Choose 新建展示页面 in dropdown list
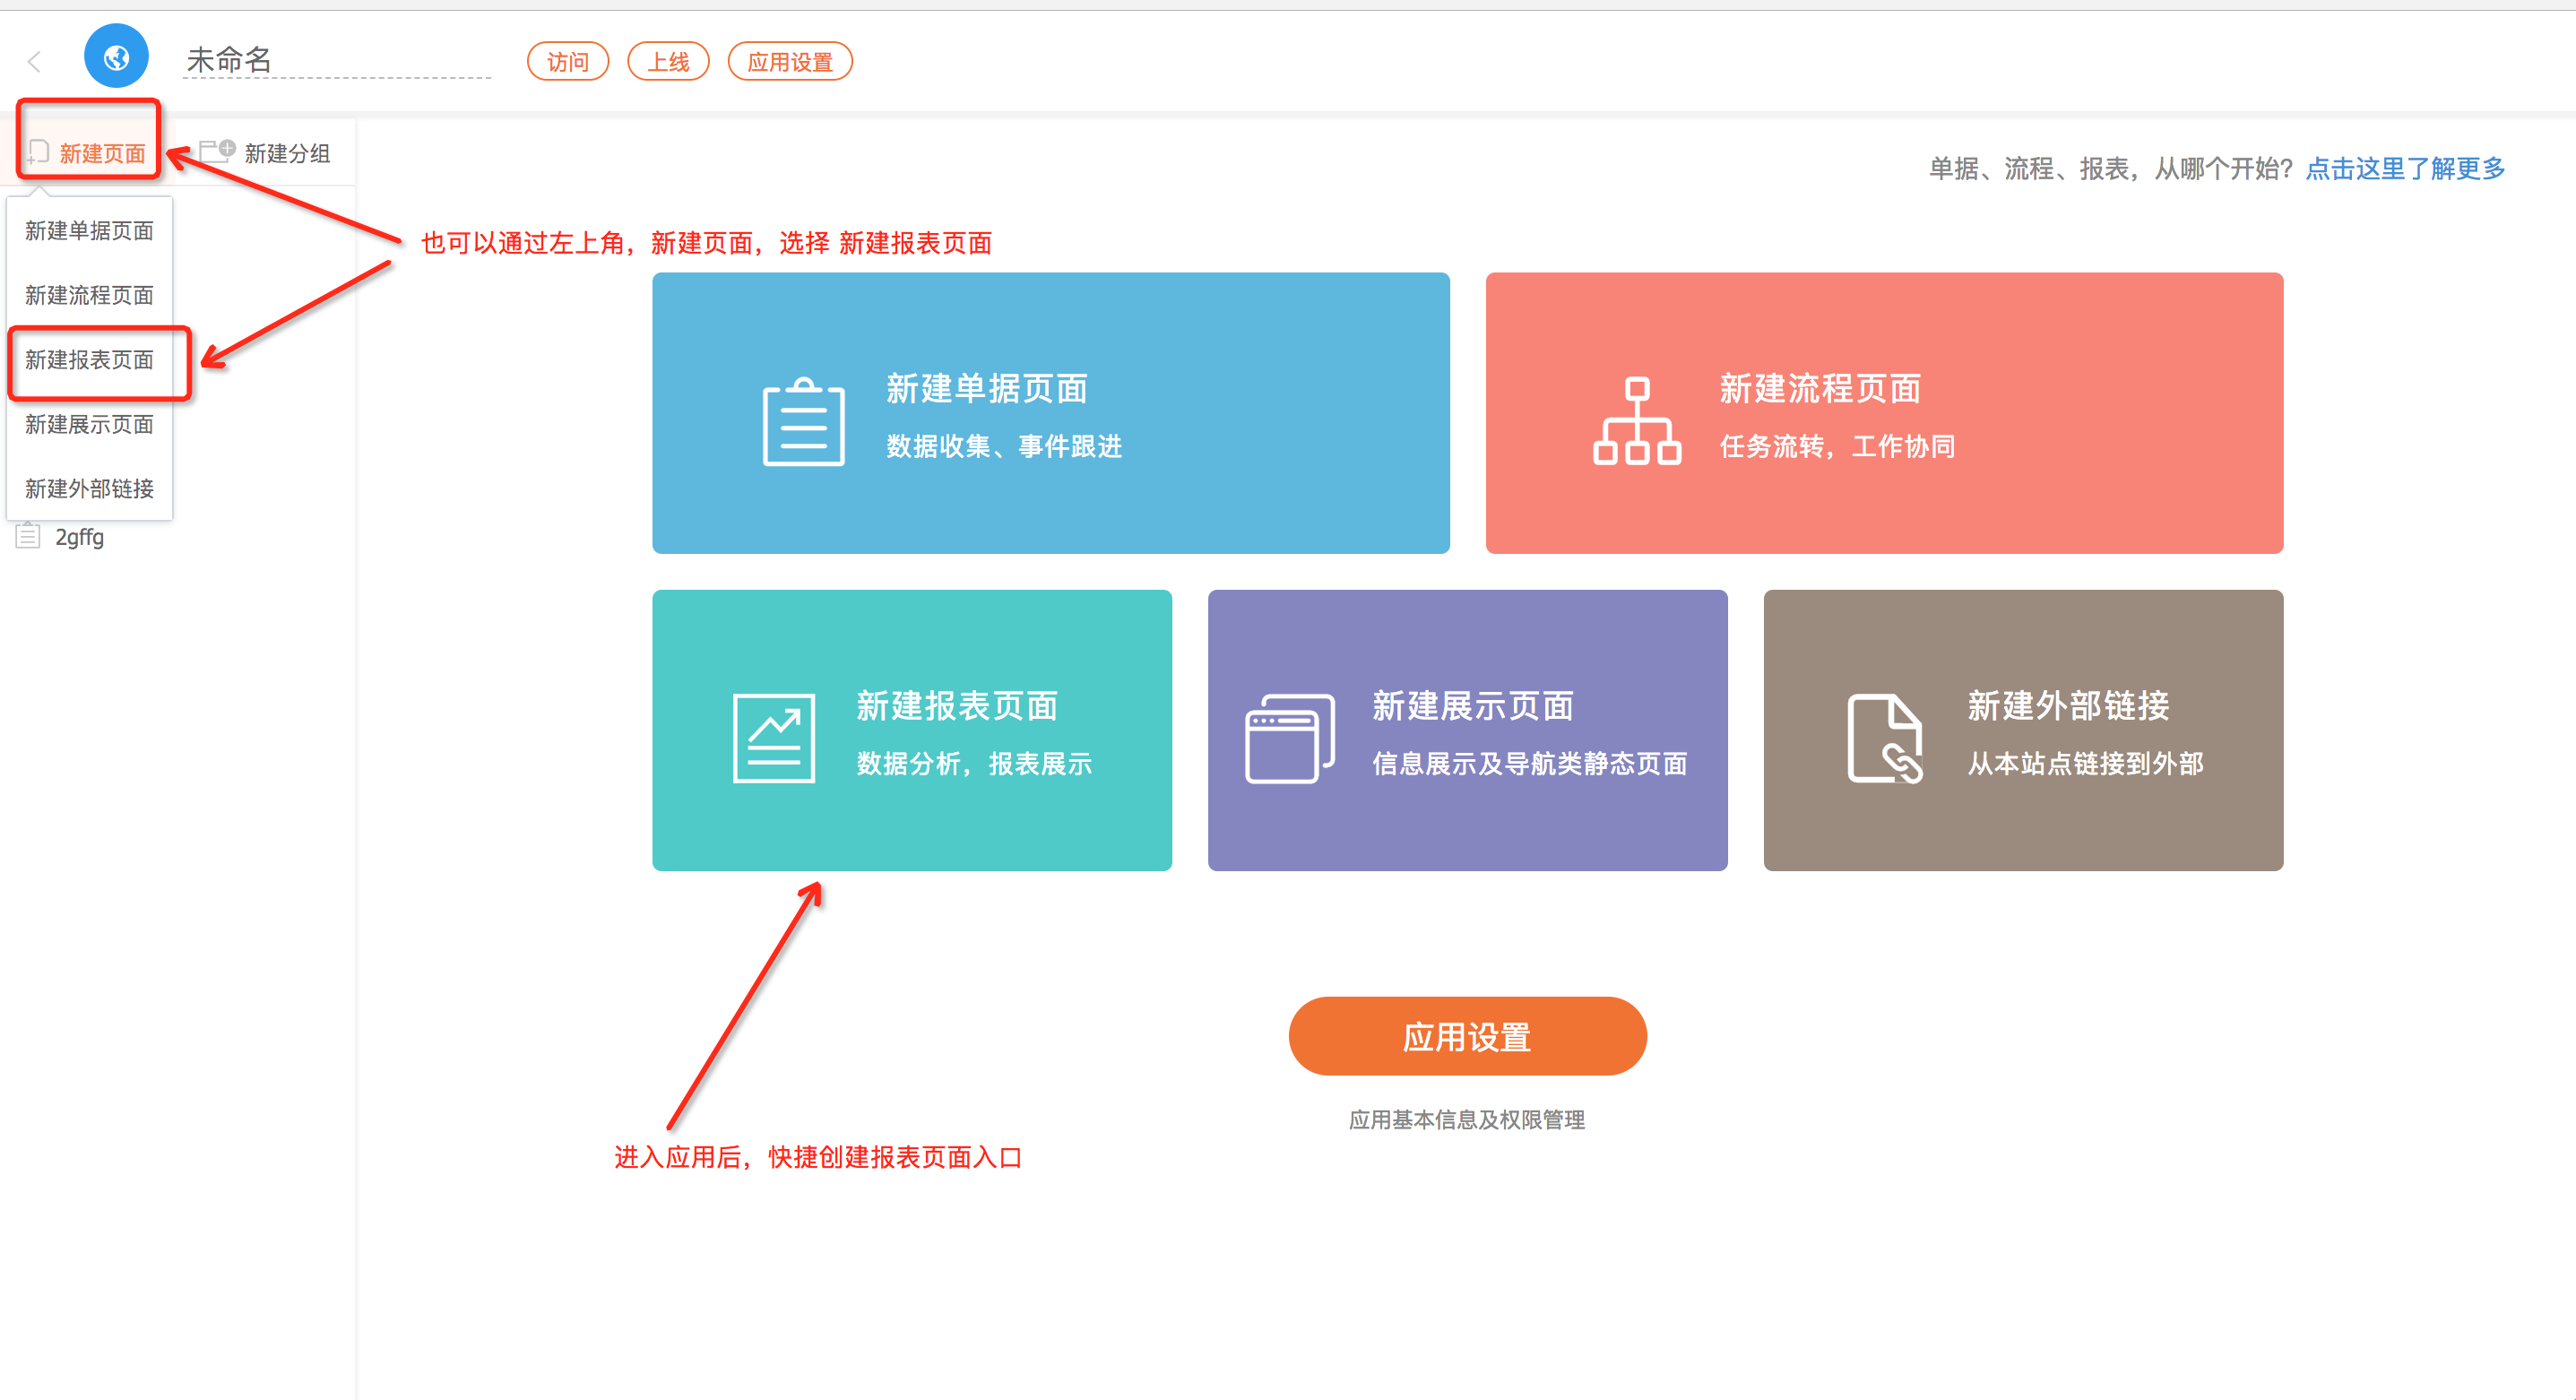This screenshot has height=1400, width=2576. (x=90, y=424)
